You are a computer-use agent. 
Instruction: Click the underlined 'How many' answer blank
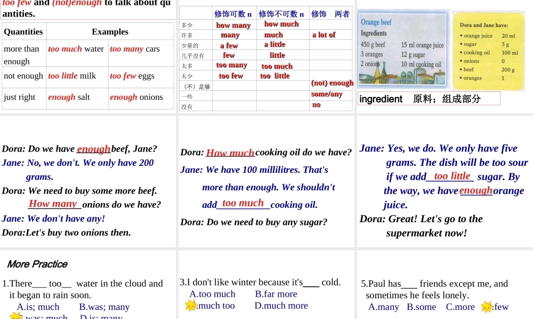point(54,204)
